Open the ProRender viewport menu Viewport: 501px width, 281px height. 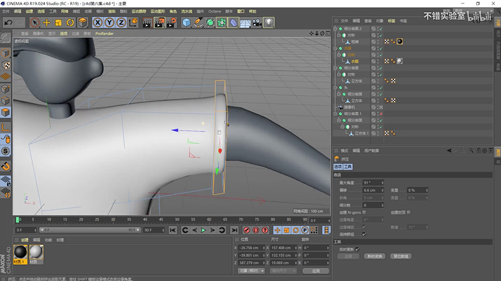(x=104, y=33)
